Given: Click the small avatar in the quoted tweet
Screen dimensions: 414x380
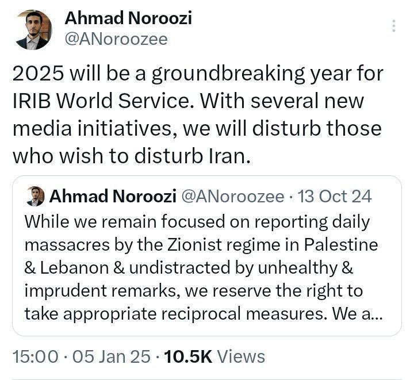Looking at the screenshot, I should click(x=36, y=197).
